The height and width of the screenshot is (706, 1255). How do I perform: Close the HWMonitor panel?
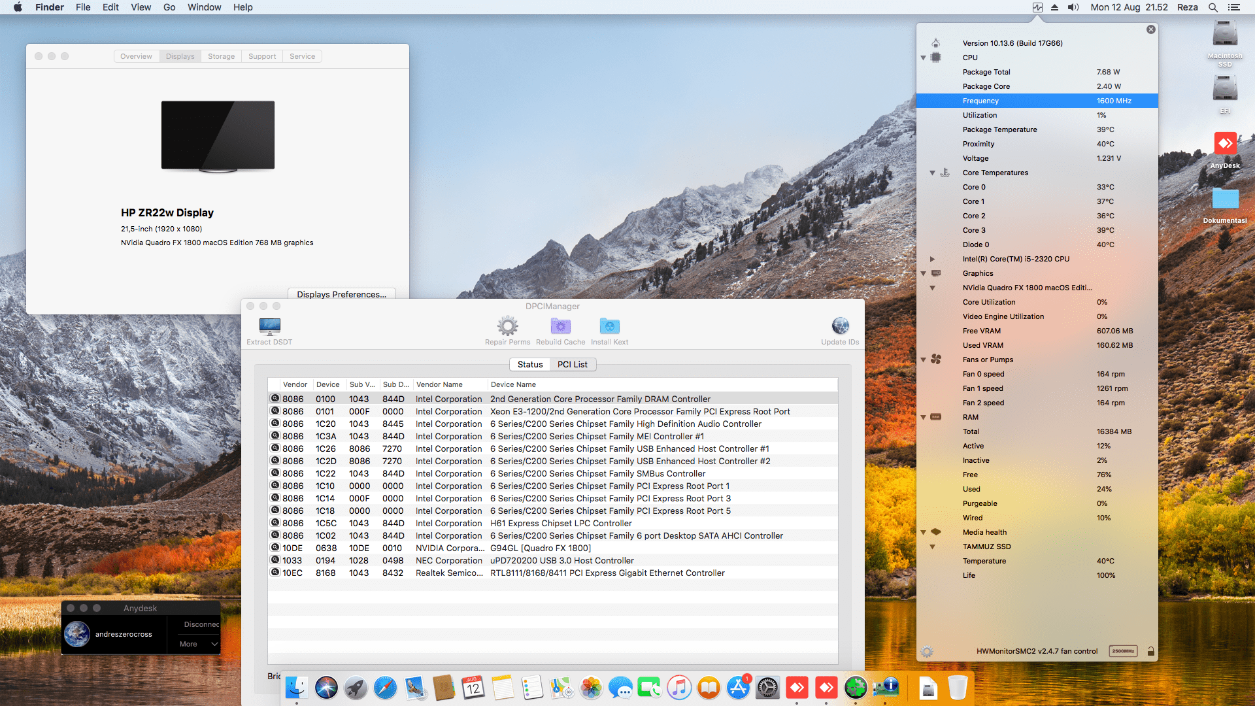pyautogui.click(x=1150, y=29)
